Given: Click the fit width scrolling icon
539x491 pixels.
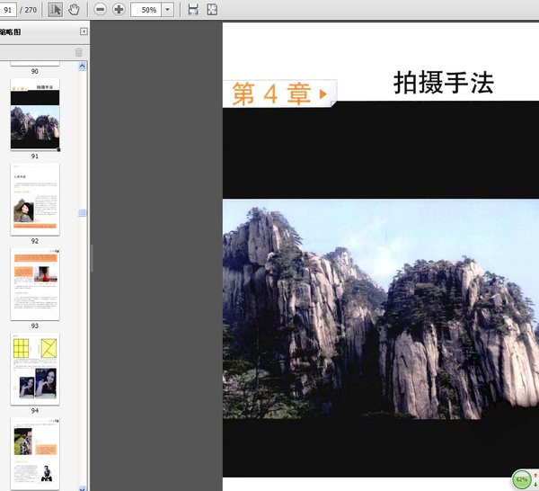Looking at the screenshot, I should point(193,10).
